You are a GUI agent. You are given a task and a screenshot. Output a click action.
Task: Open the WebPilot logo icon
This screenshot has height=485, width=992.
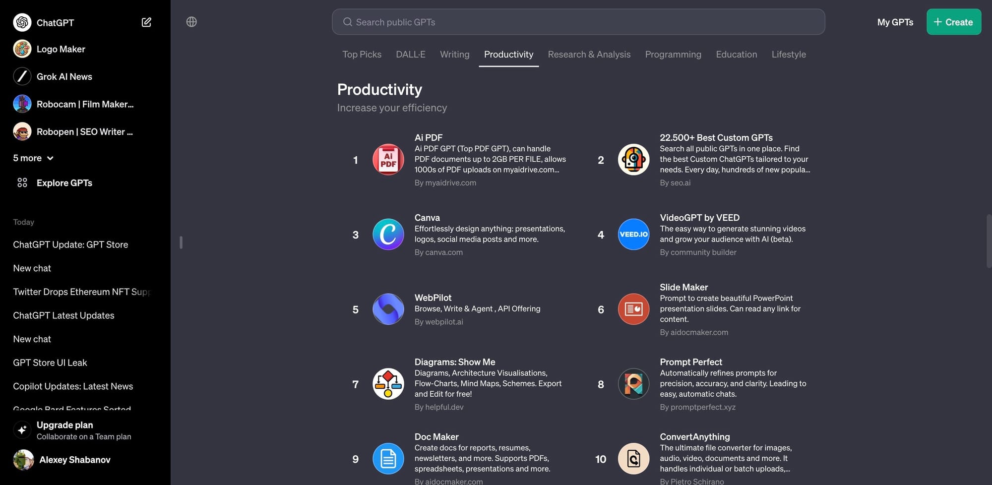click(x=388, y=309)
